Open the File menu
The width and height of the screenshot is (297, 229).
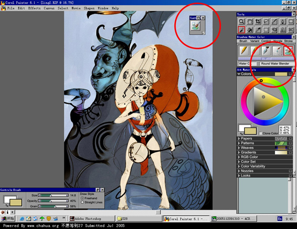click(10, 8)
